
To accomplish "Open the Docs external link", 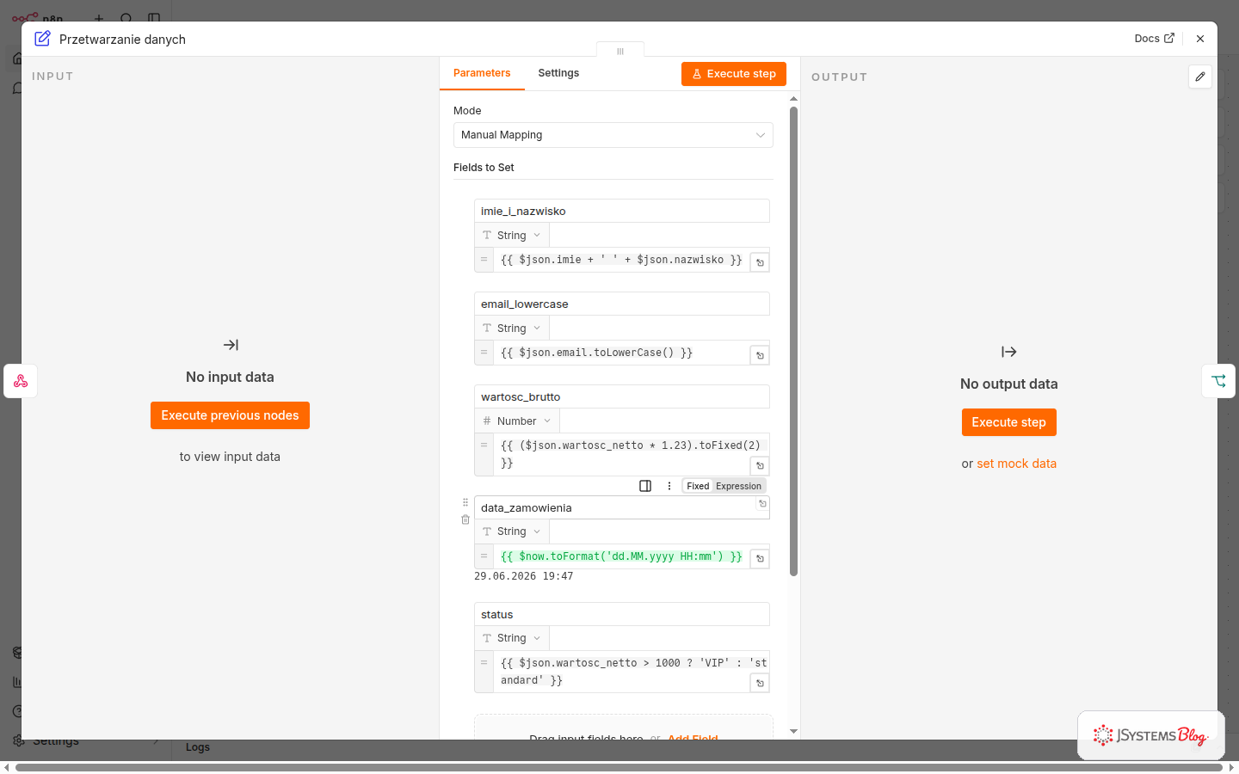I will [x=1154, y=39].
